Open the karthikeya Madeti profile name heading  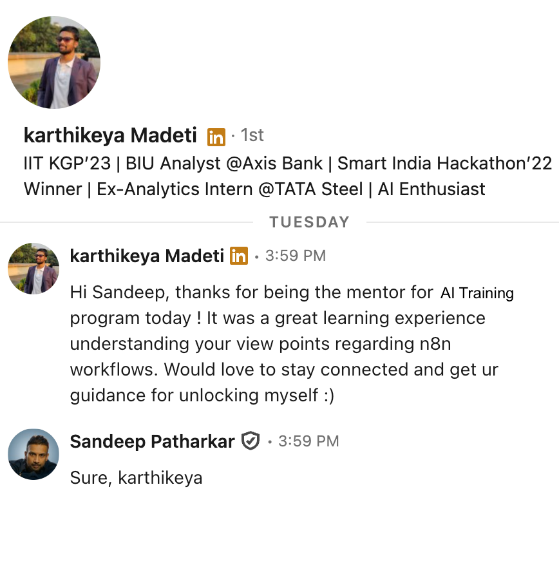tap(110, 135)
